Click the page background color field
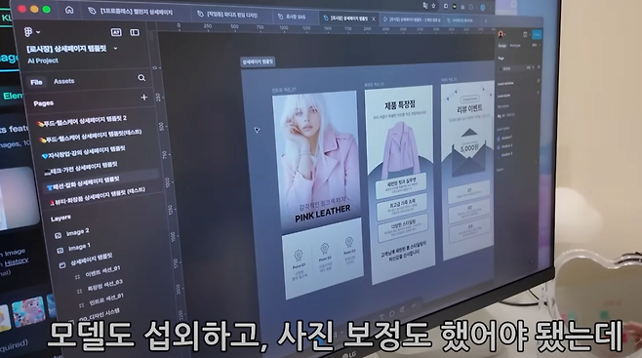 516,68
